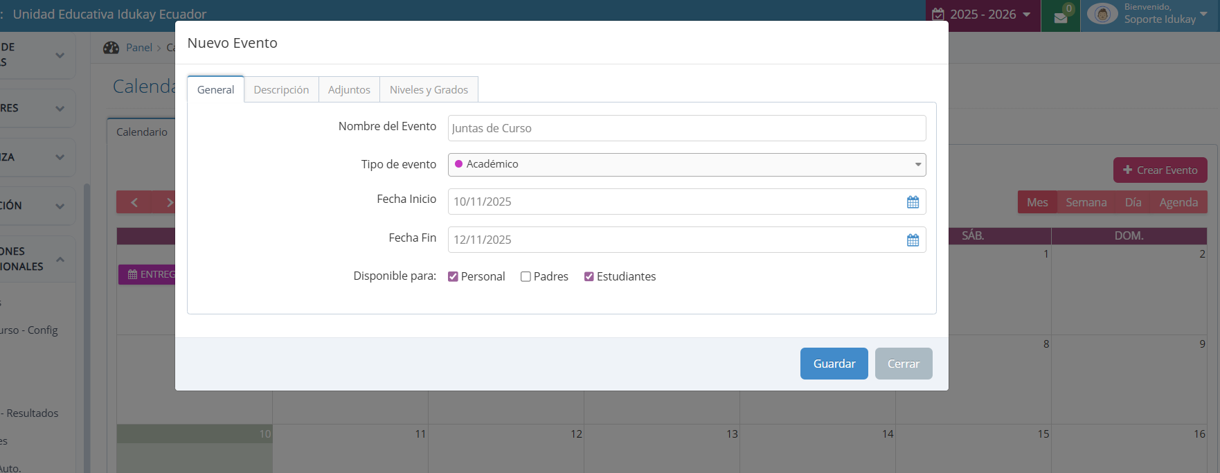Go to next month arrow in calendar

click(x=170, y=202)
